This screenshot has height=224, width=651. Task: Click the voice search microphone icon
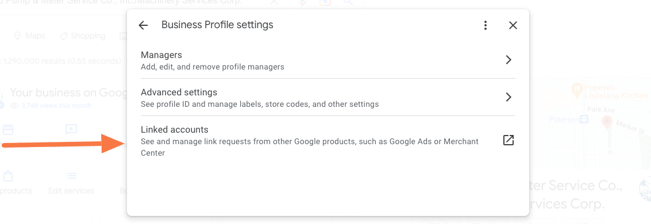tap(302, 2)
